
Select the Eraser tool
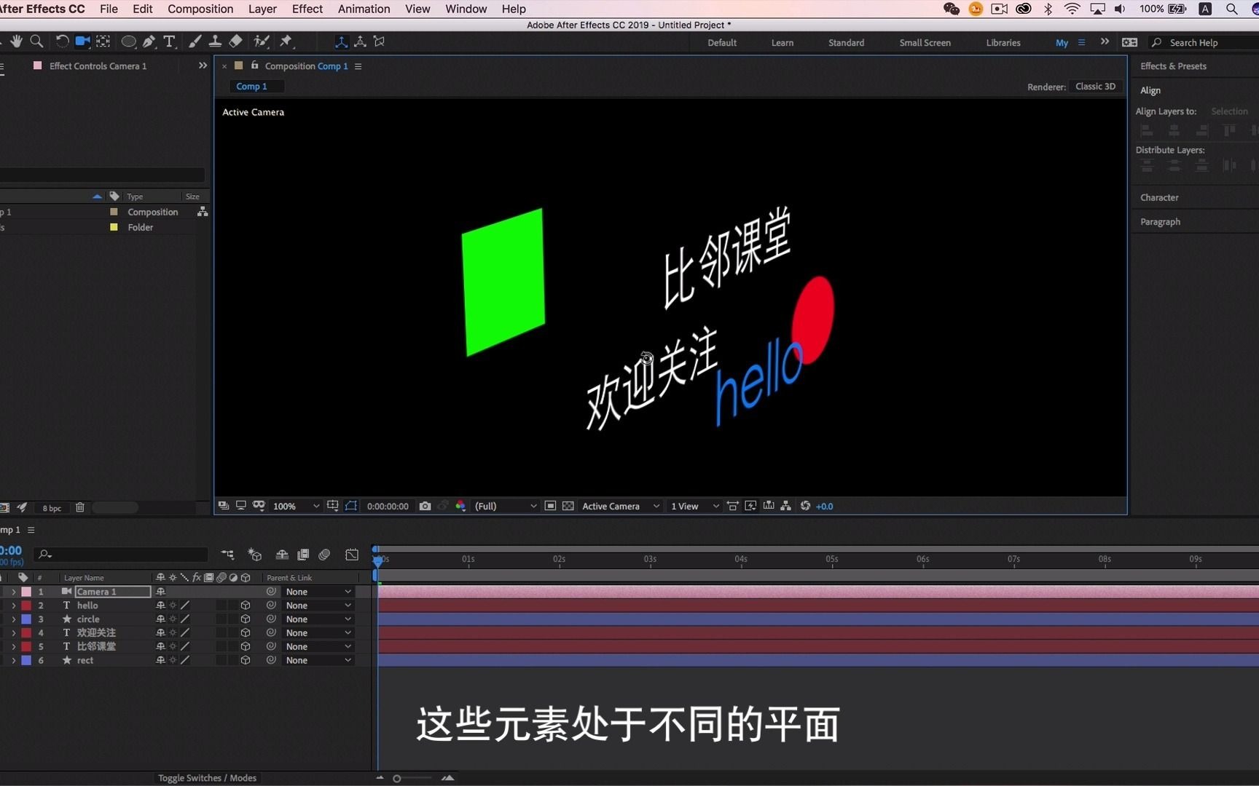coord(235,41)
